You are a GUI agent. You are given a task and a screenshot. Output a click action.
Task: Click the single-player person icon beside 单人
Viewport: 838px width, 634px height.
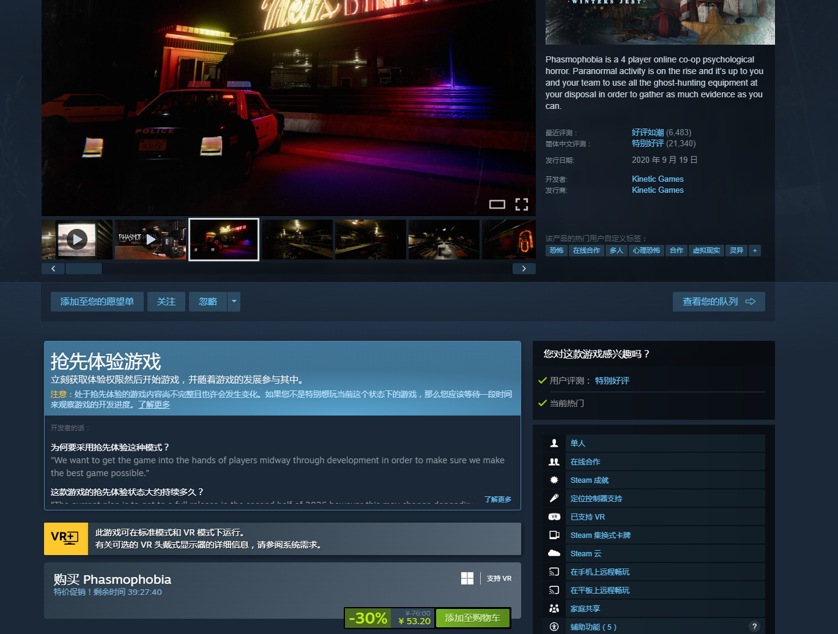click(x=554, y=443)
